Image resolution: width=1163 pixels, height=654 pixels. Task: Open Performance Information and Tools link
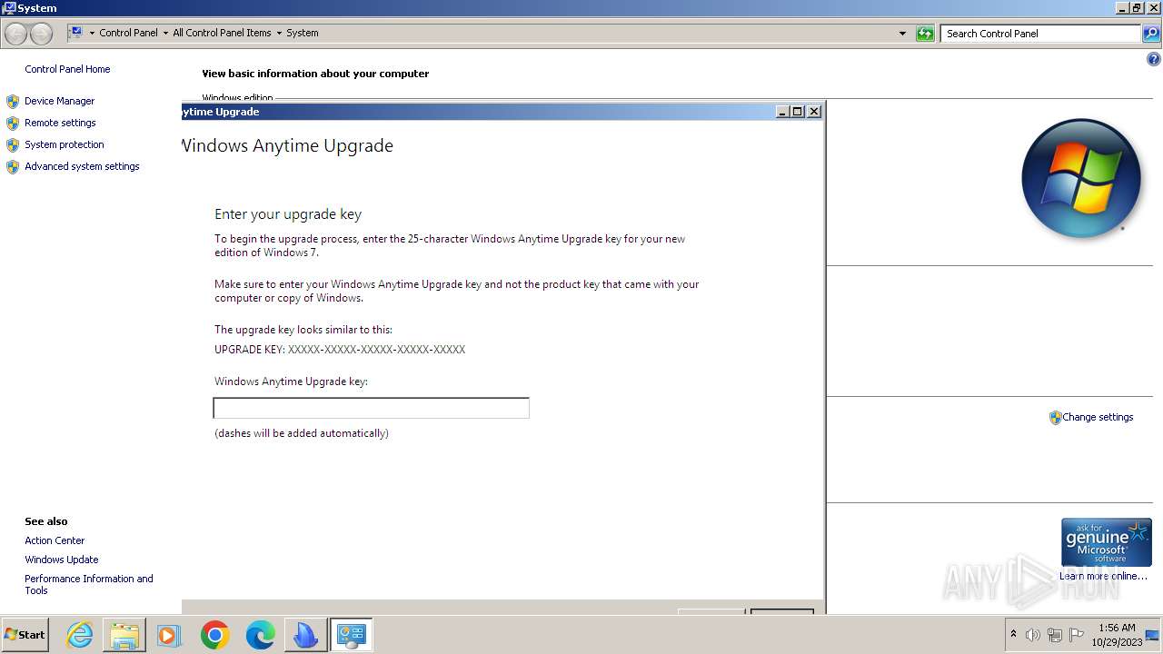pos(89,584)
